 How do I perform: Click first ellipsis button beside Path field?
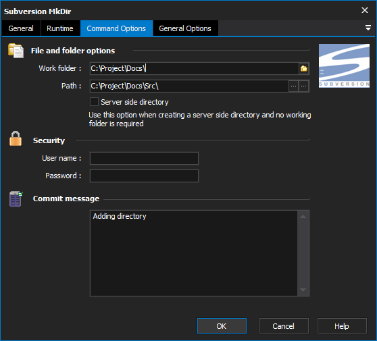point(294,86)
